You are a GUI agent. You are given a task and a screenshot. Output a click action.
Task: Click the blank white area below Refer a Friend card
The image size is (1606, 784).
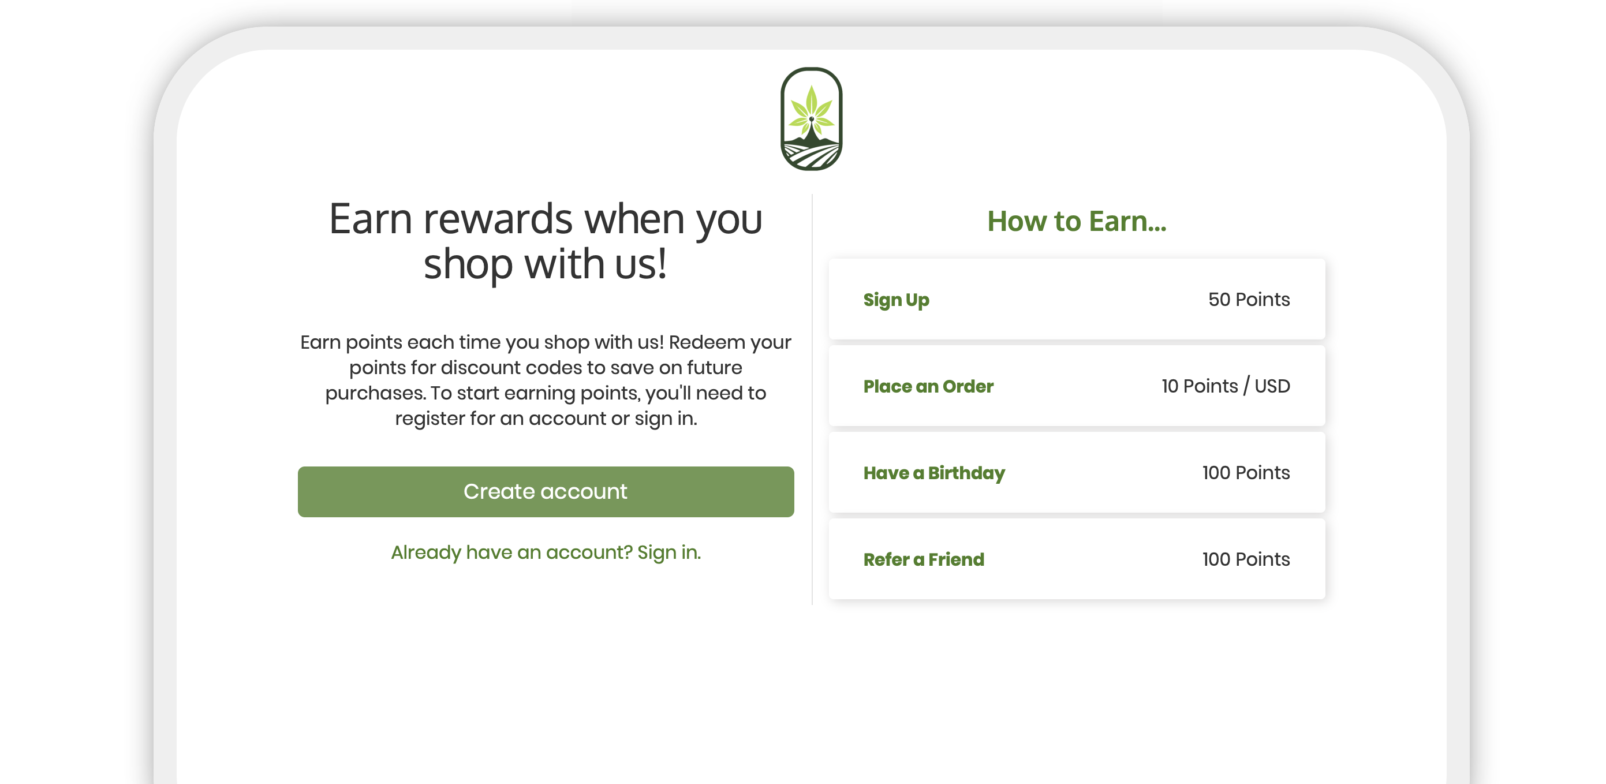click(x=1077, y=686)
